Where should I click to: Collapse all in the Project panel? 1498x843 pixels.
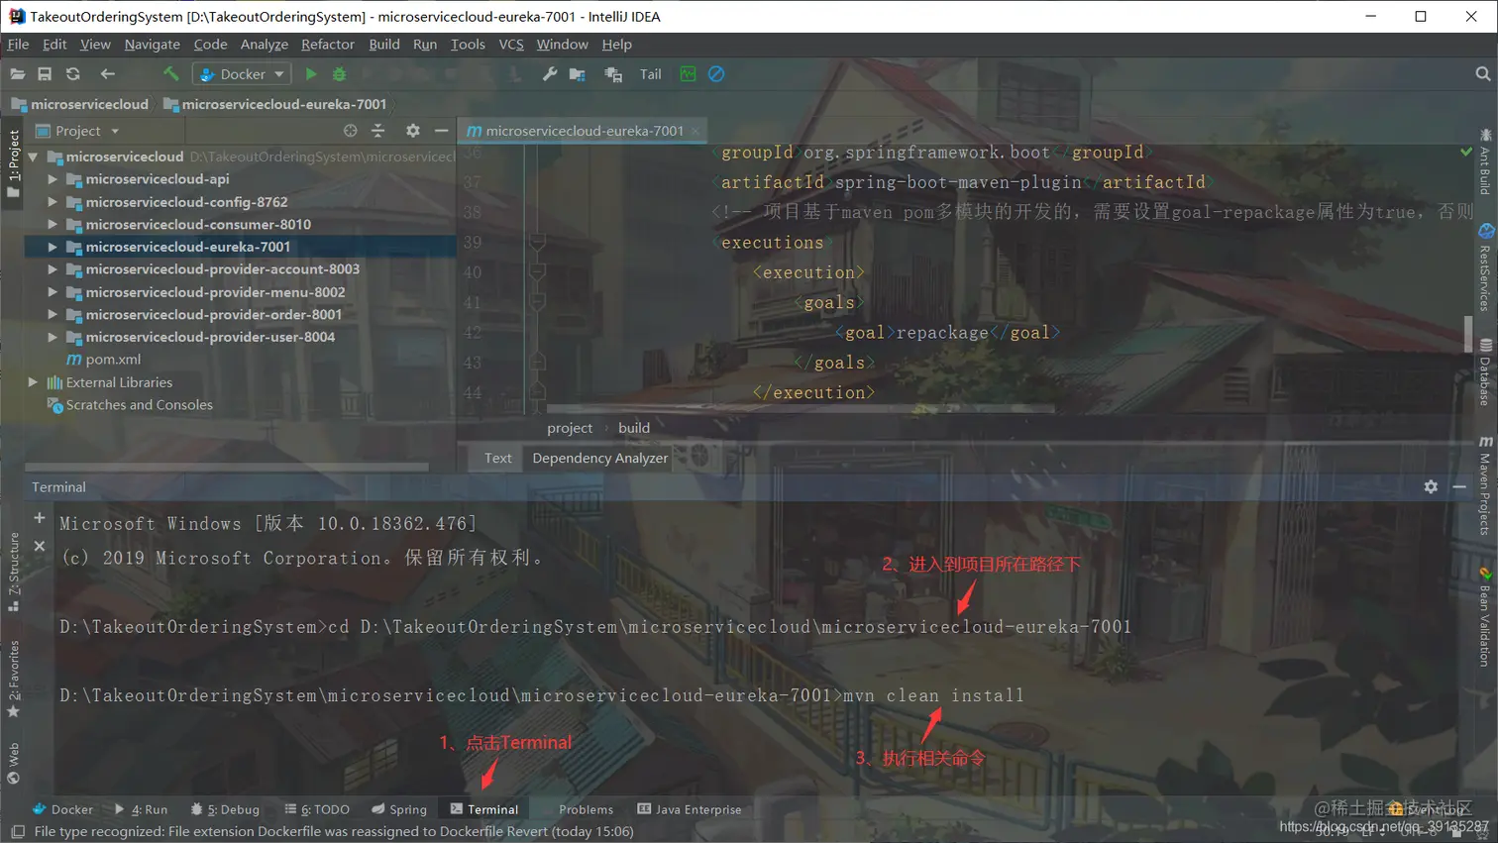(377, 131)
